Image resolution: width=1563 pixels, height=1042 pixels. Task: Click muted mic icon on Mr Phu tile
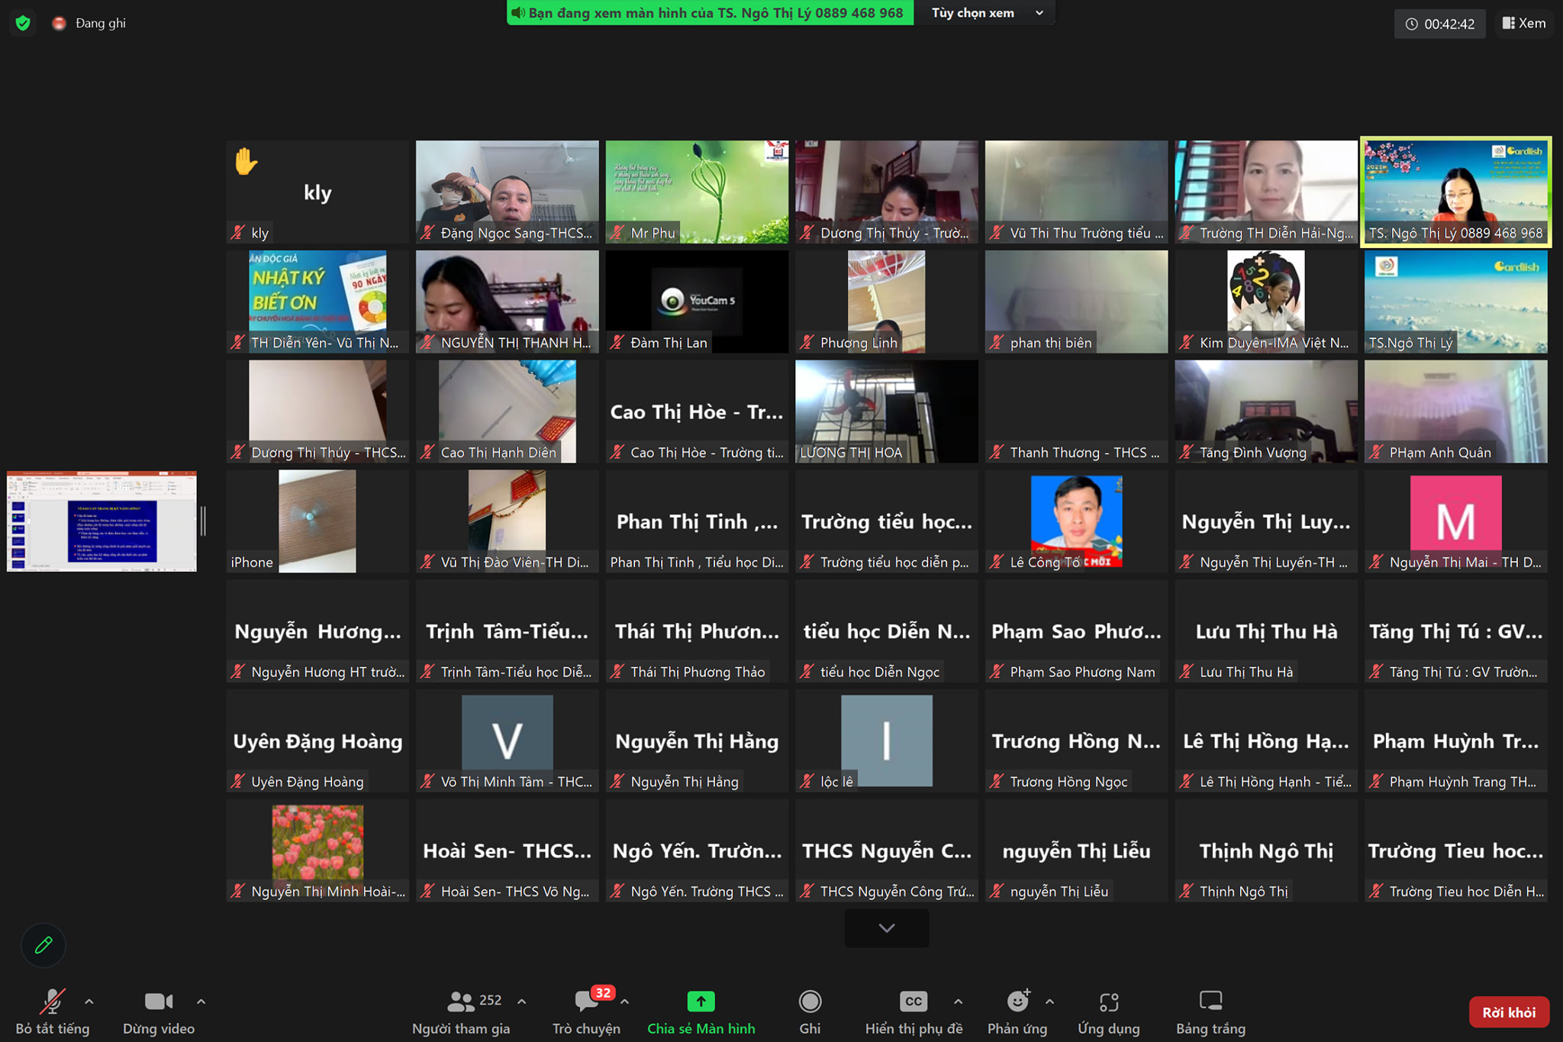pos(617,233)
